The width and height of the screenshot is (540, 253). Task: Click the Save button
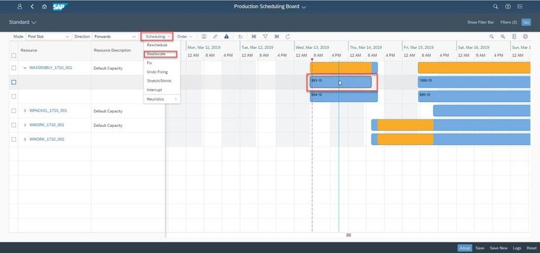[480, 248]
